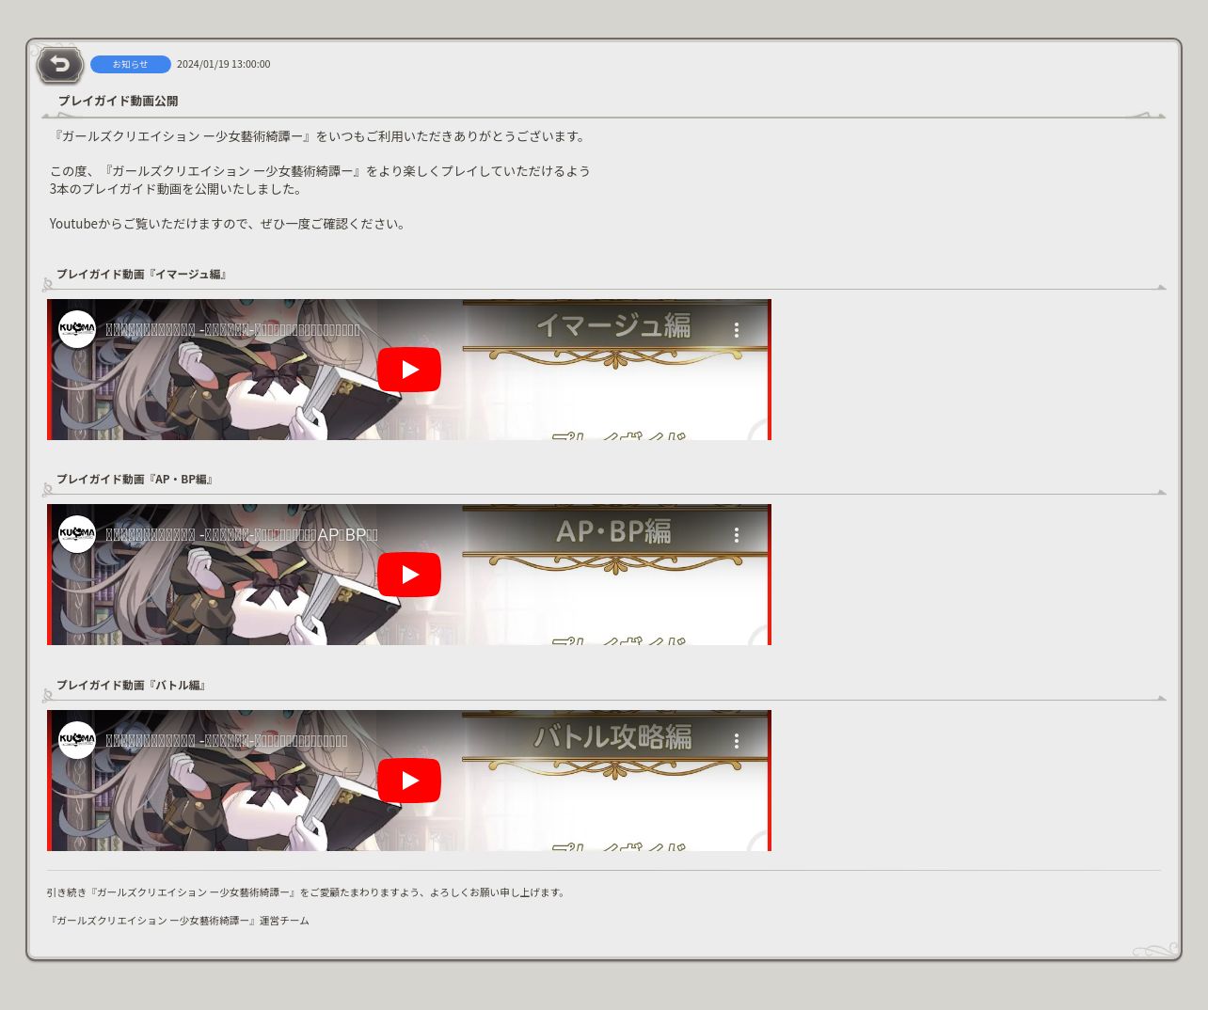This screenshot has height=1010, width=1208.
Task: Play the AP・BP編 guide video
Action: (x=409, y=575)
